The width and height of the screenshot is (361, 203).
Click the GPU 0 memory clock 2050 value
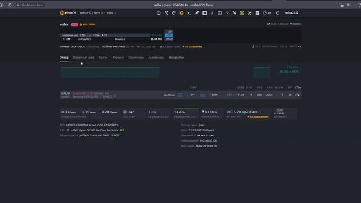(x=269, y=95)
